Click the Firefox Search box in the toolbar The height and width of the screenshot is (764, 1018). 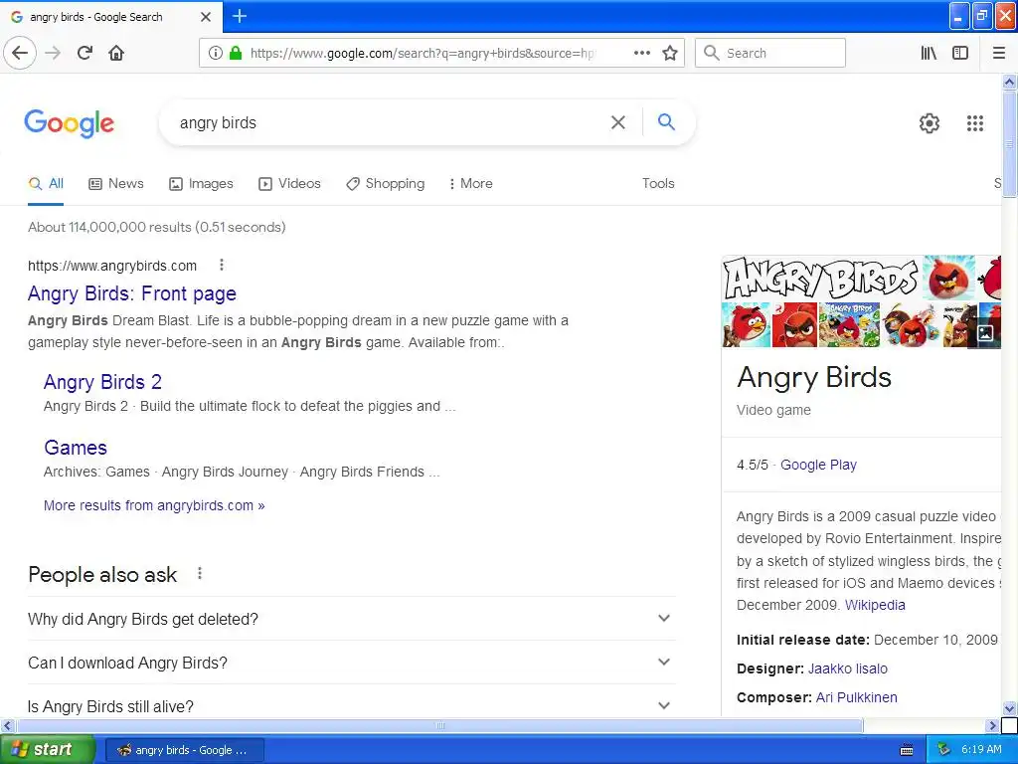pos(770,53)
